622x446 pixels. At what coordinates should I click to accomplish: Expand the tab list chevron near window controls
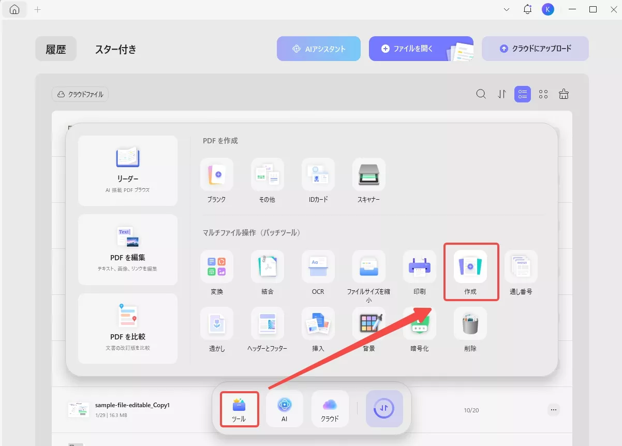pyautogui.click(x=506, y=9)
